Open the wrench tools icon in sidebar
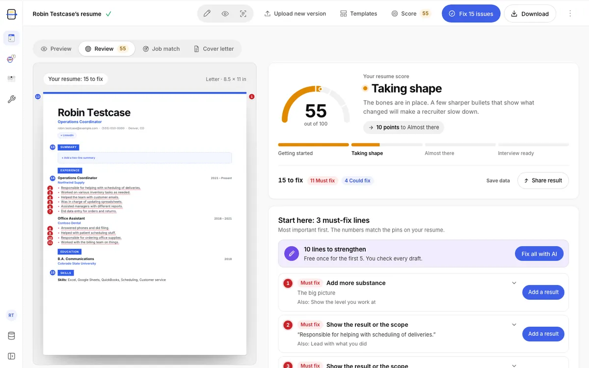Image resolution: width=589 pixels, height=368 pixels. coord(11,99)
